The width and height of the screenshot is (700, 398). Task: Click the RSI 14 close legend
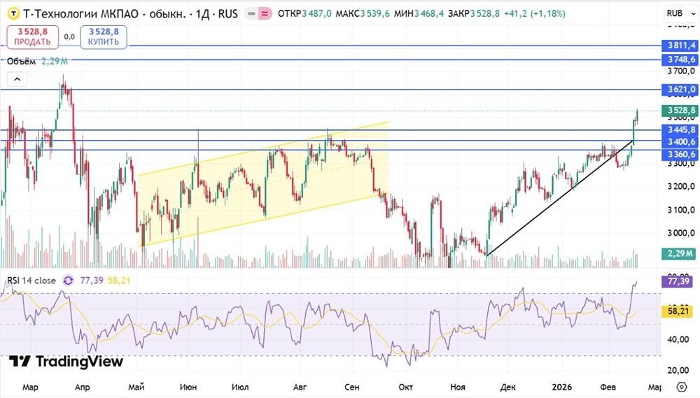click(x=31, y=280)
